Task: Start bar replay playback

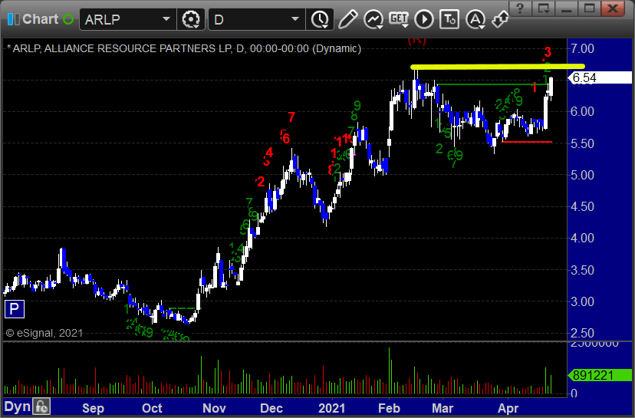Action: coord(424,19)
